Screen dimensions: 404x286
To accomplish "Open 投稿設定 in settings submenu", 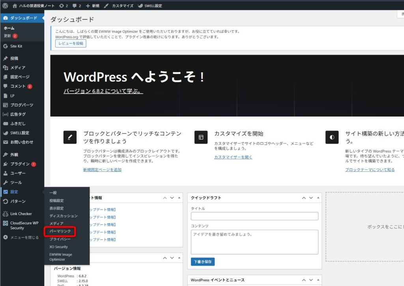I will coord(57,201).
